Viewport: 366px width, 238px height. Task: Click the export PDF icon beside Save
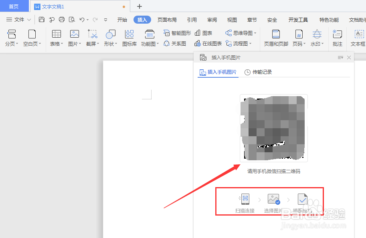coord(52,20)
